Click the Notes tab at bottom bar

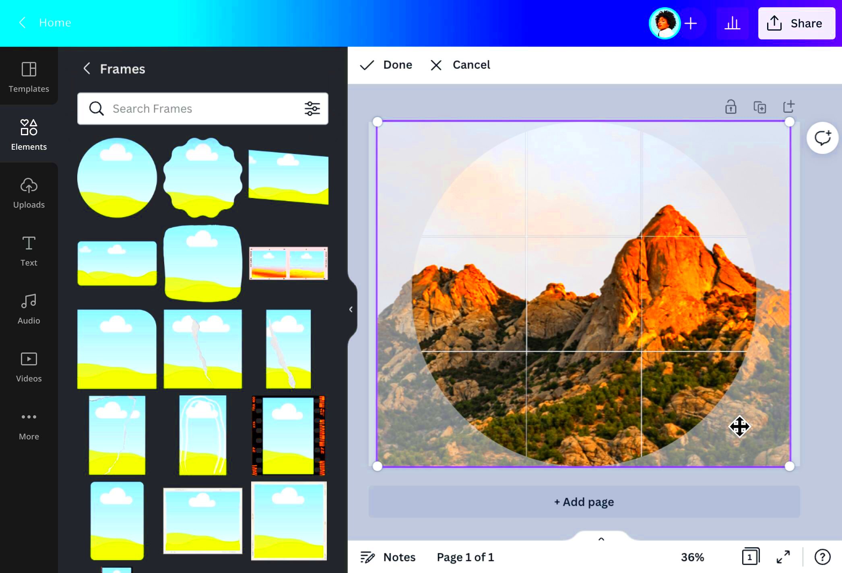pos(389,557)
